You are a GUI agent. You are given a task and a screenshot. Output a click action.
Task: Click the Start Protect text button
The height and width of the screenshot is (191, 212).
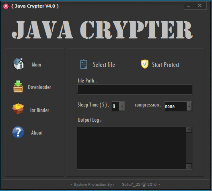pyautogui.click(x=166, y=65)
